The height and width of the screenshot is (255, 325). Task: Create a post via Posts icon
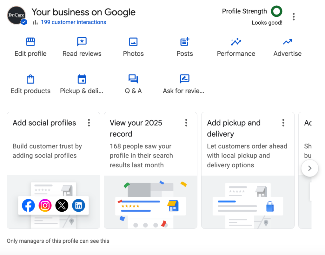point(185,42)
